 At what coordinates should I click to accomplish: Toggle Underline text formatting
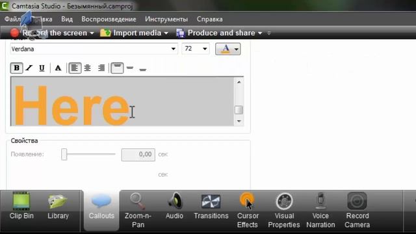[x=42, y=68]
